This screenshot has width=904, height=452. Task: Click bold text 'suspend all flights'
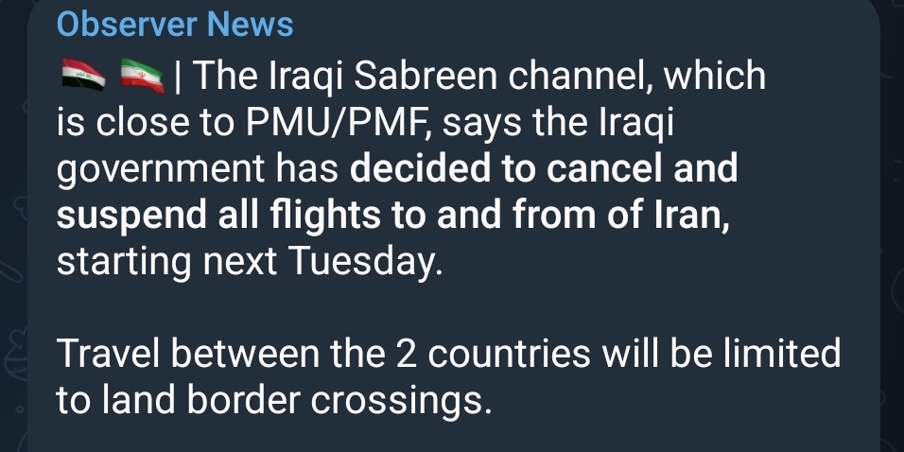tap(218, 217)
